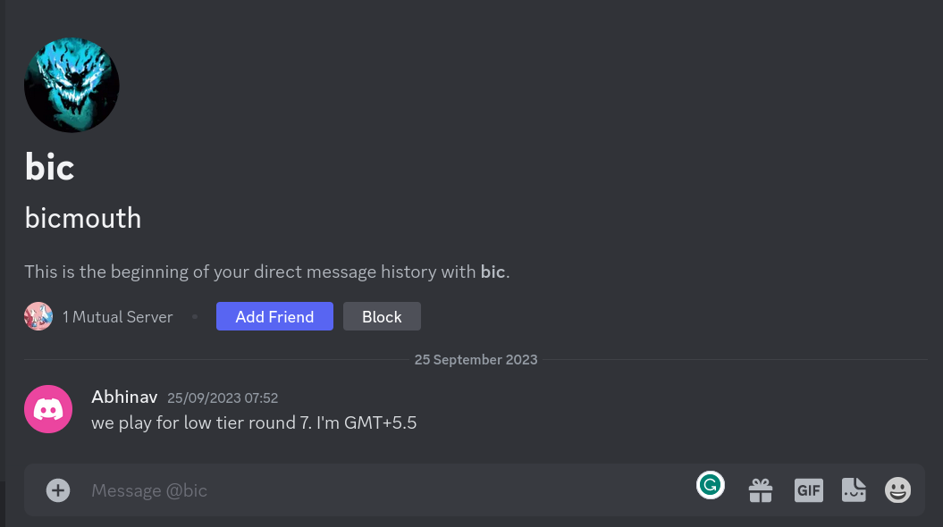
Task: Click the '1 Mutual Server' label
Action: pyautogui.click(x=117, y=317)
